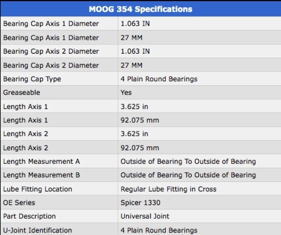Select the Yes value for Greaseable
This screenshot has width=281, height=235.
pos(126,93)
